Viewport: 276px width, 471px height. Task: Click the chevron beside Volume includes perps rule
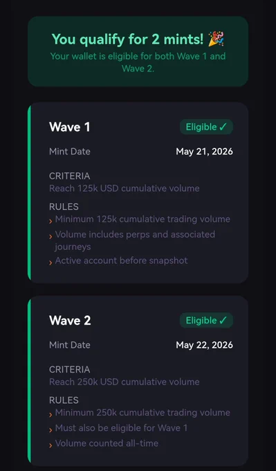click(50, 236)
